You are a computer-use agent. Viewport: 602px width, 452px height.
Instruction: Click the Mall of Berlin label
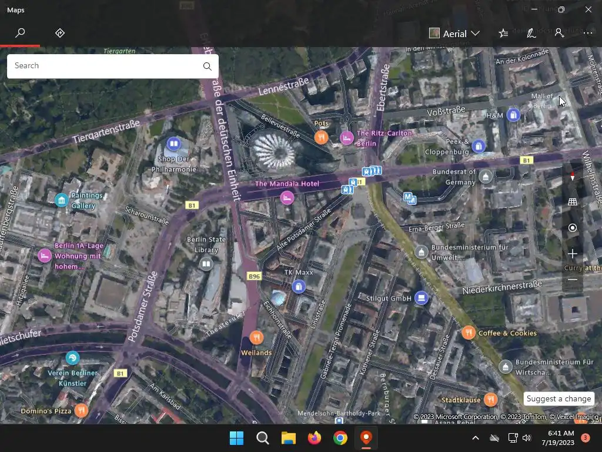(x=542, y=101)
